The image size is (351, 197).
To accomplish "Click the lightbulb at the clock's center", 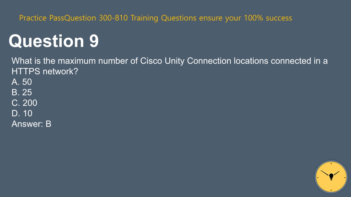I will coord(331,177).
